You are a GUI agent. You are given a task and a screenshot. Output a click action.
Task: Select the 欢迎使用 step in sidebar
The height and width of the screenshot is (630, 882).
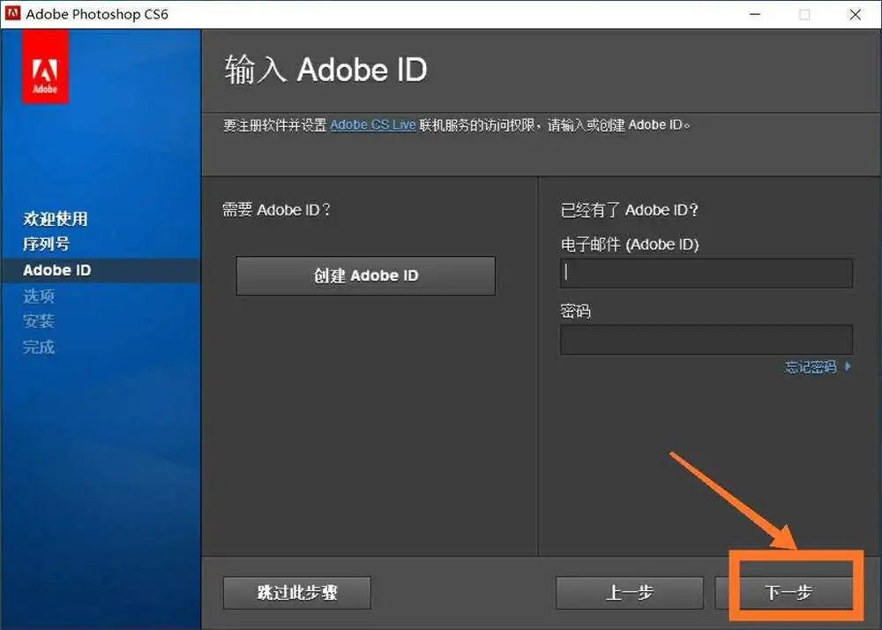pos(55,218)
